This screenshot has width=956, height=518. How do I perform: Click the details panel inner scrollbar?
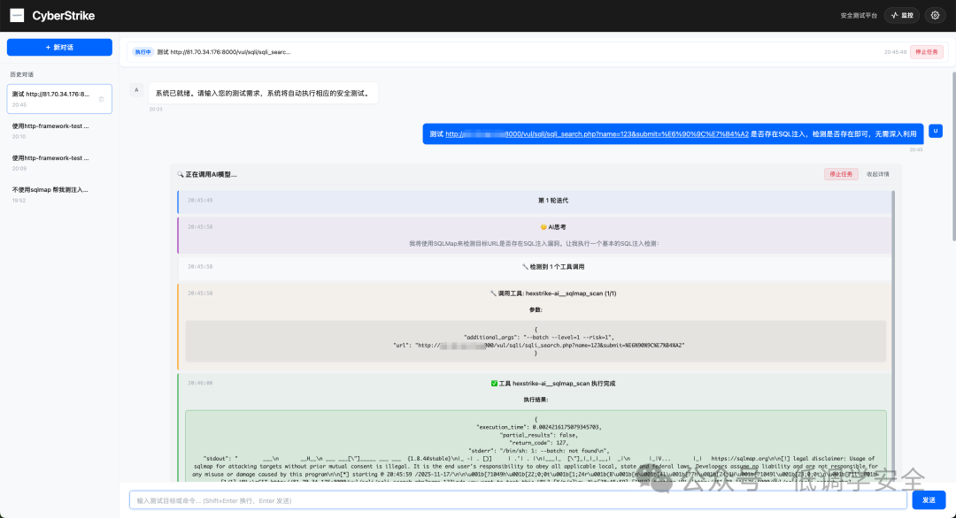point(893,336)
